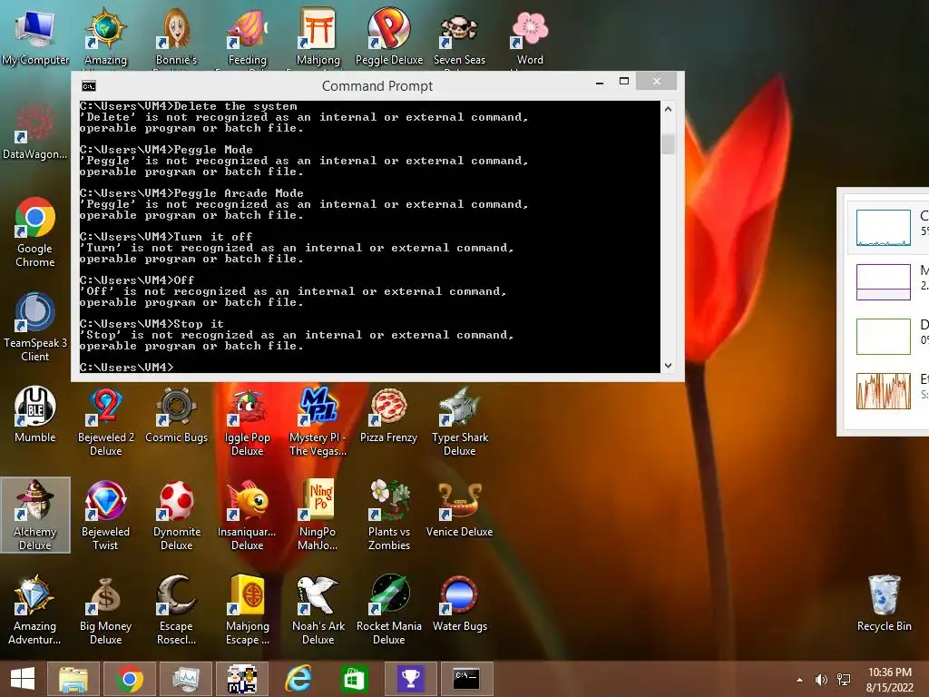Switch to Task Manager taskbar button
The image size is (929, 697).
coord(185,679)
